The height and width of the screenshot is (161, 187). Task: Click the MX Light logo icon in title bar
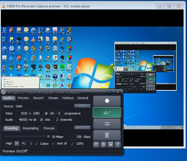[4, 92]
